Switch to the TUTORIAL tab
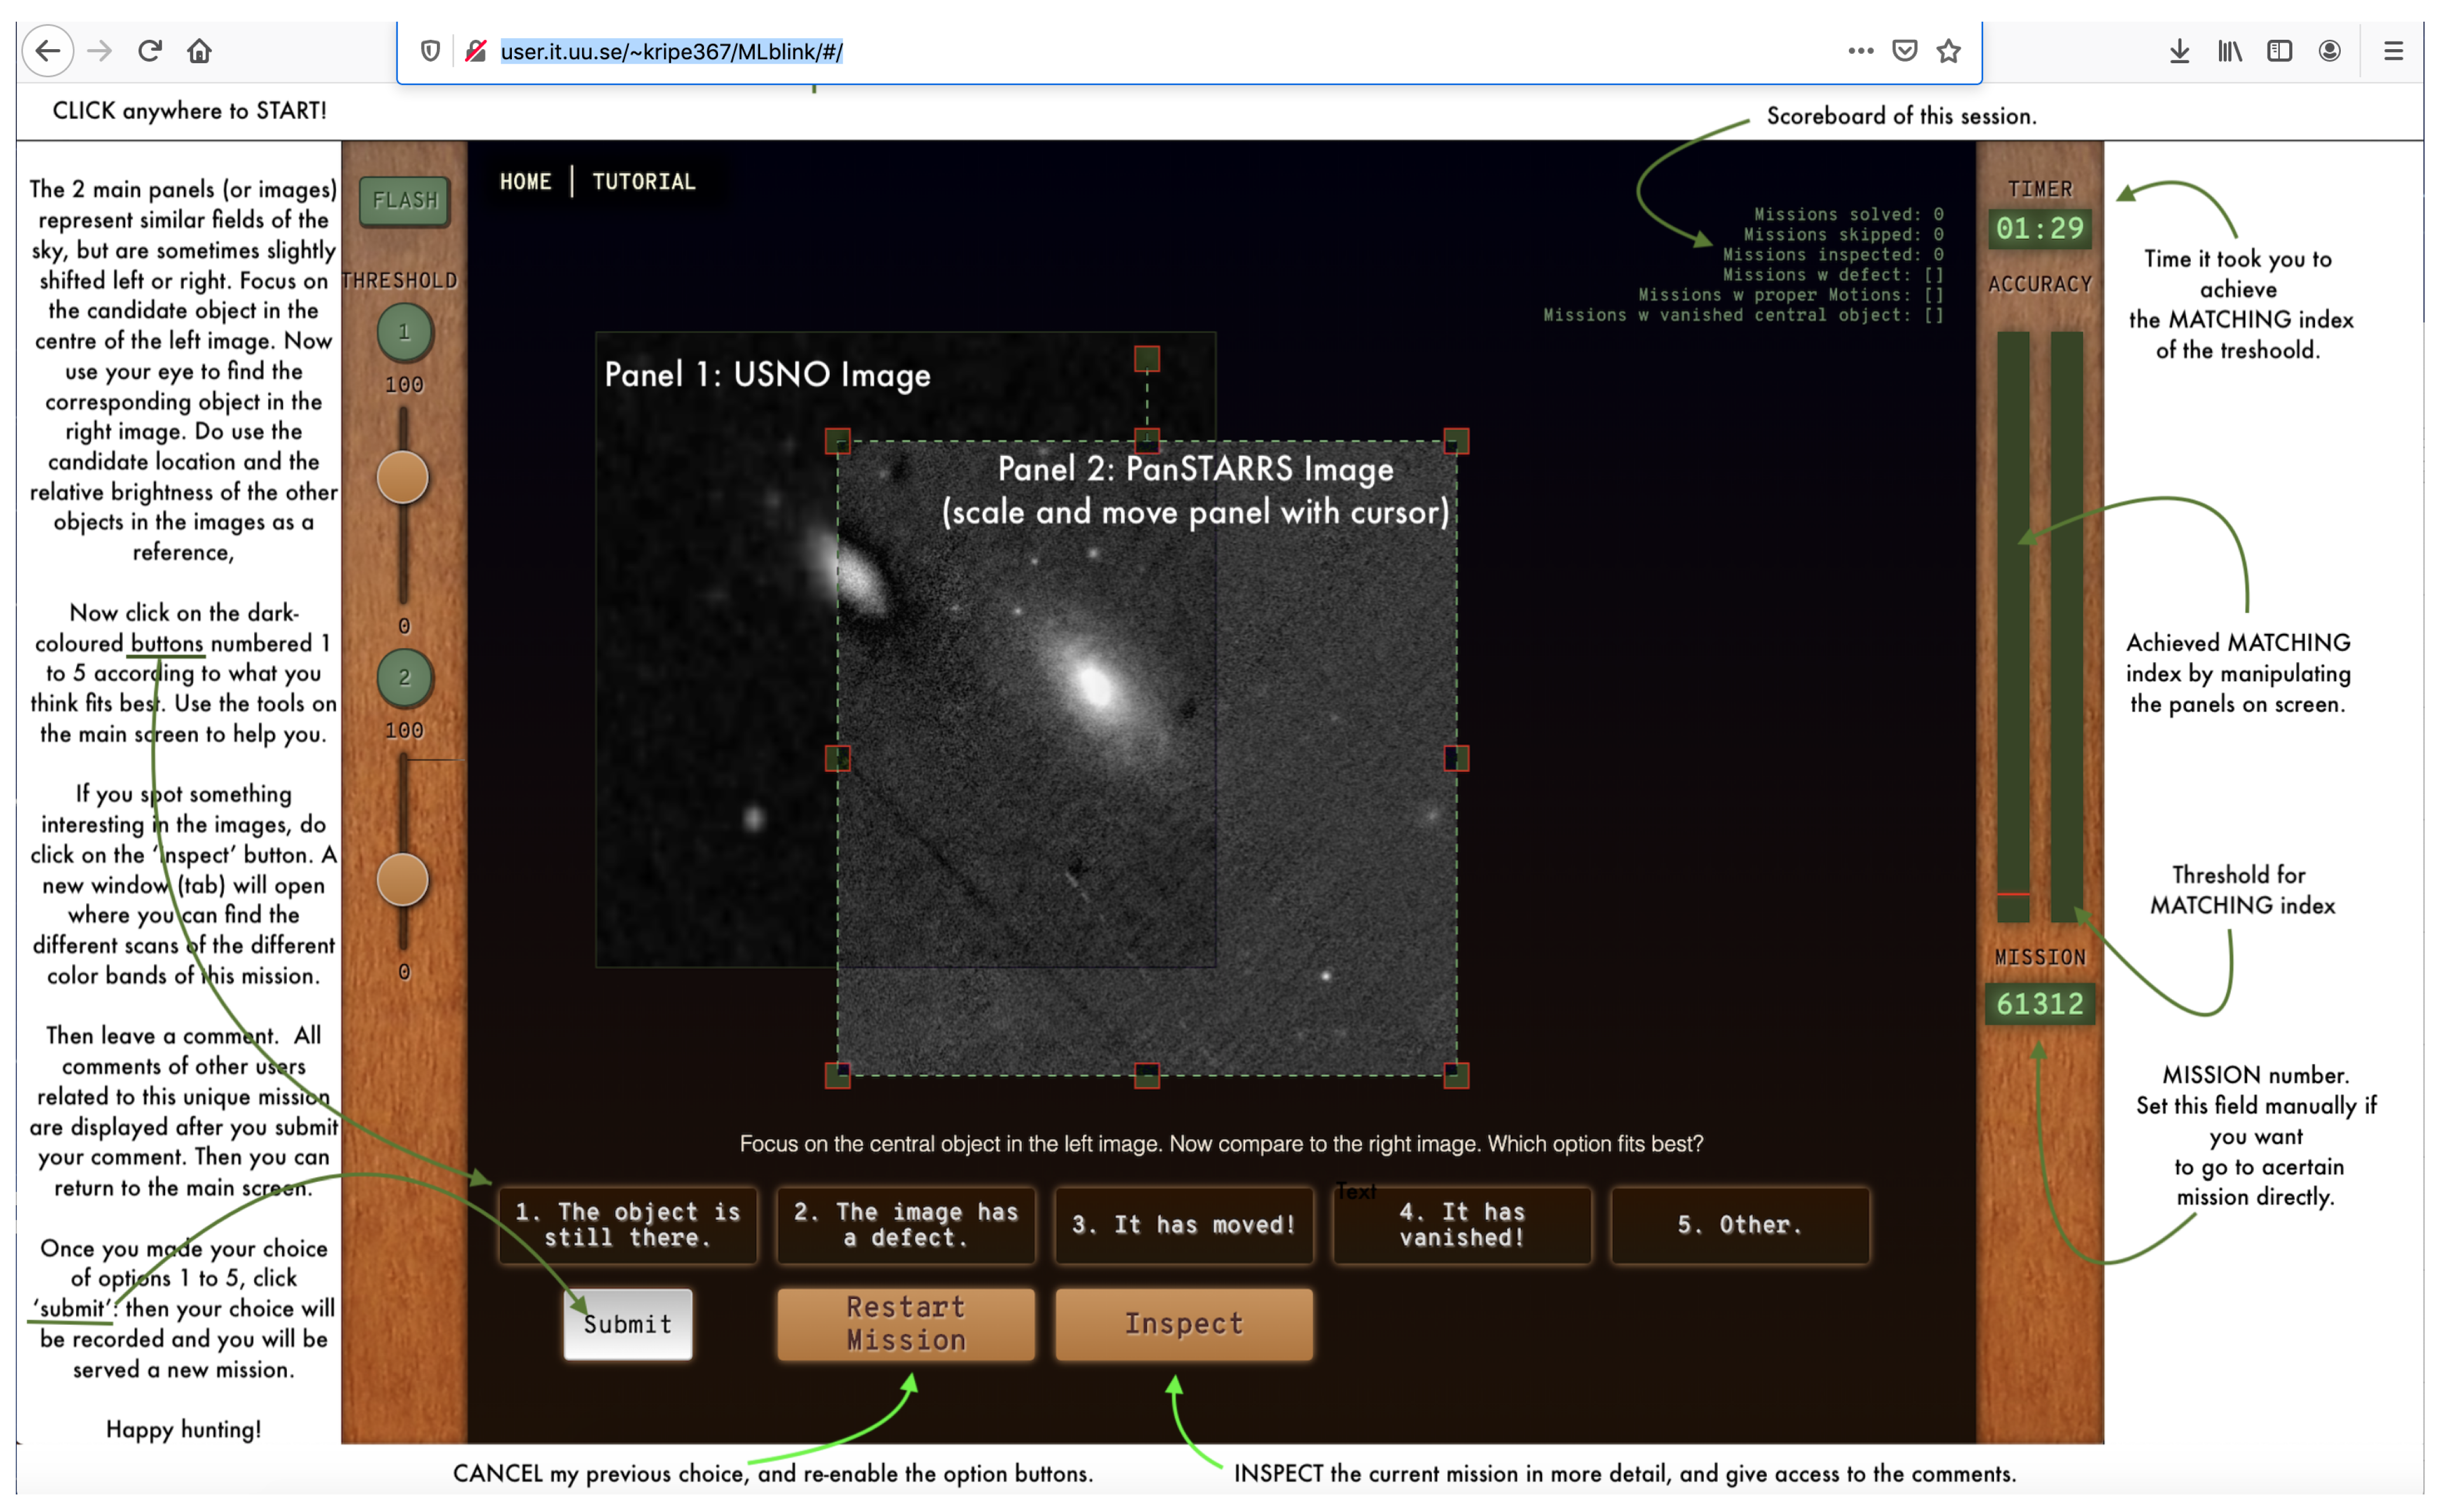The width and height of the screenshot is (2438, 1512). pyautogui.click(x=643, y=181)
